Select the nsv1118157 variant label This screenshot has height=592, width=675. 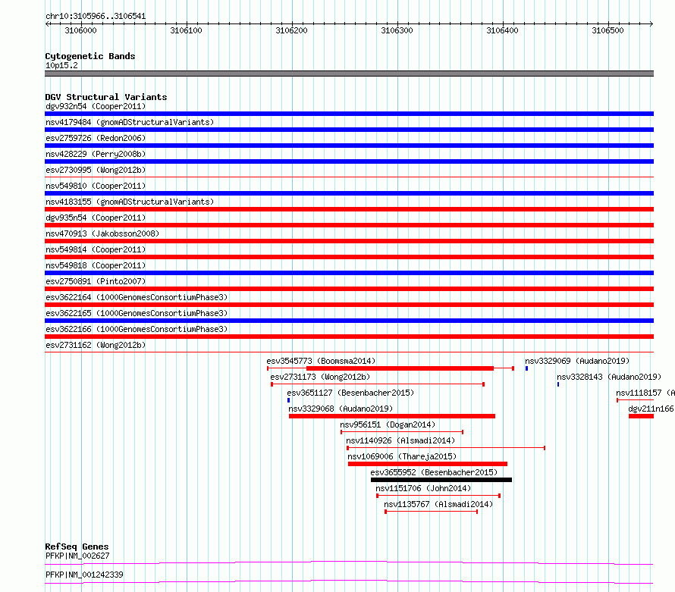645,393
